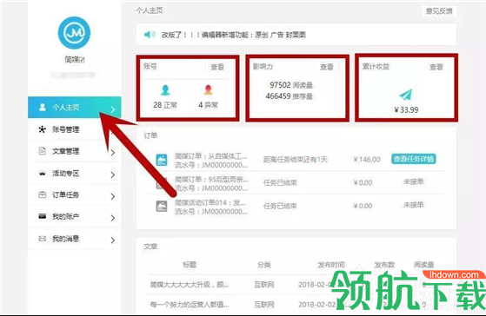Click 查看 in the 账号 card

(x=217, y=67)
